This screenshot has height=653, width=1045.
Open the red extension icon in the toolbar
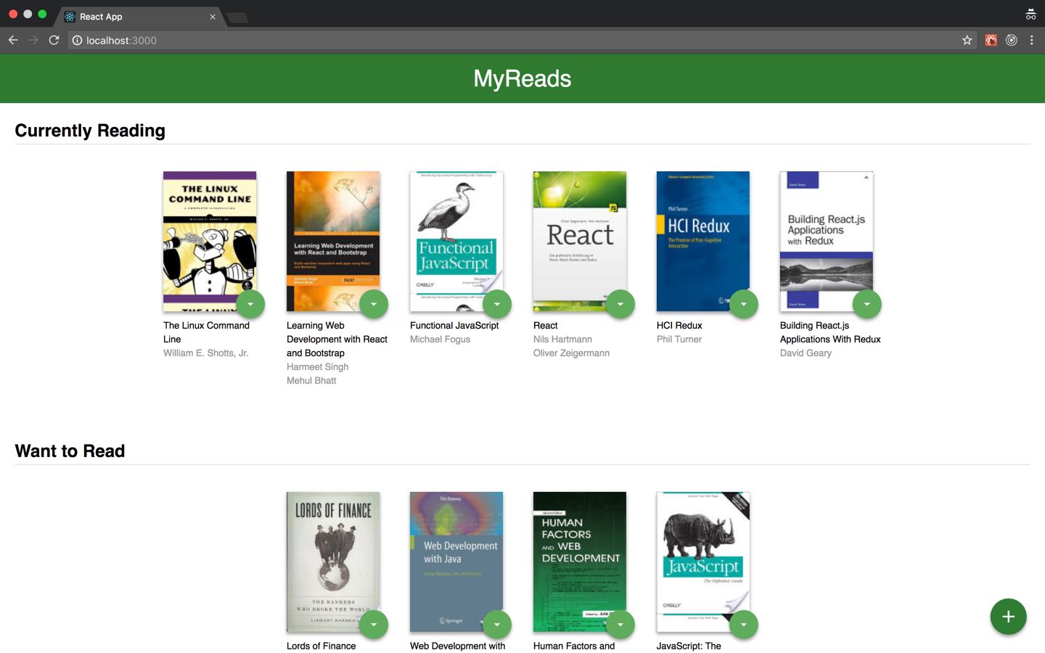(991, 40)
